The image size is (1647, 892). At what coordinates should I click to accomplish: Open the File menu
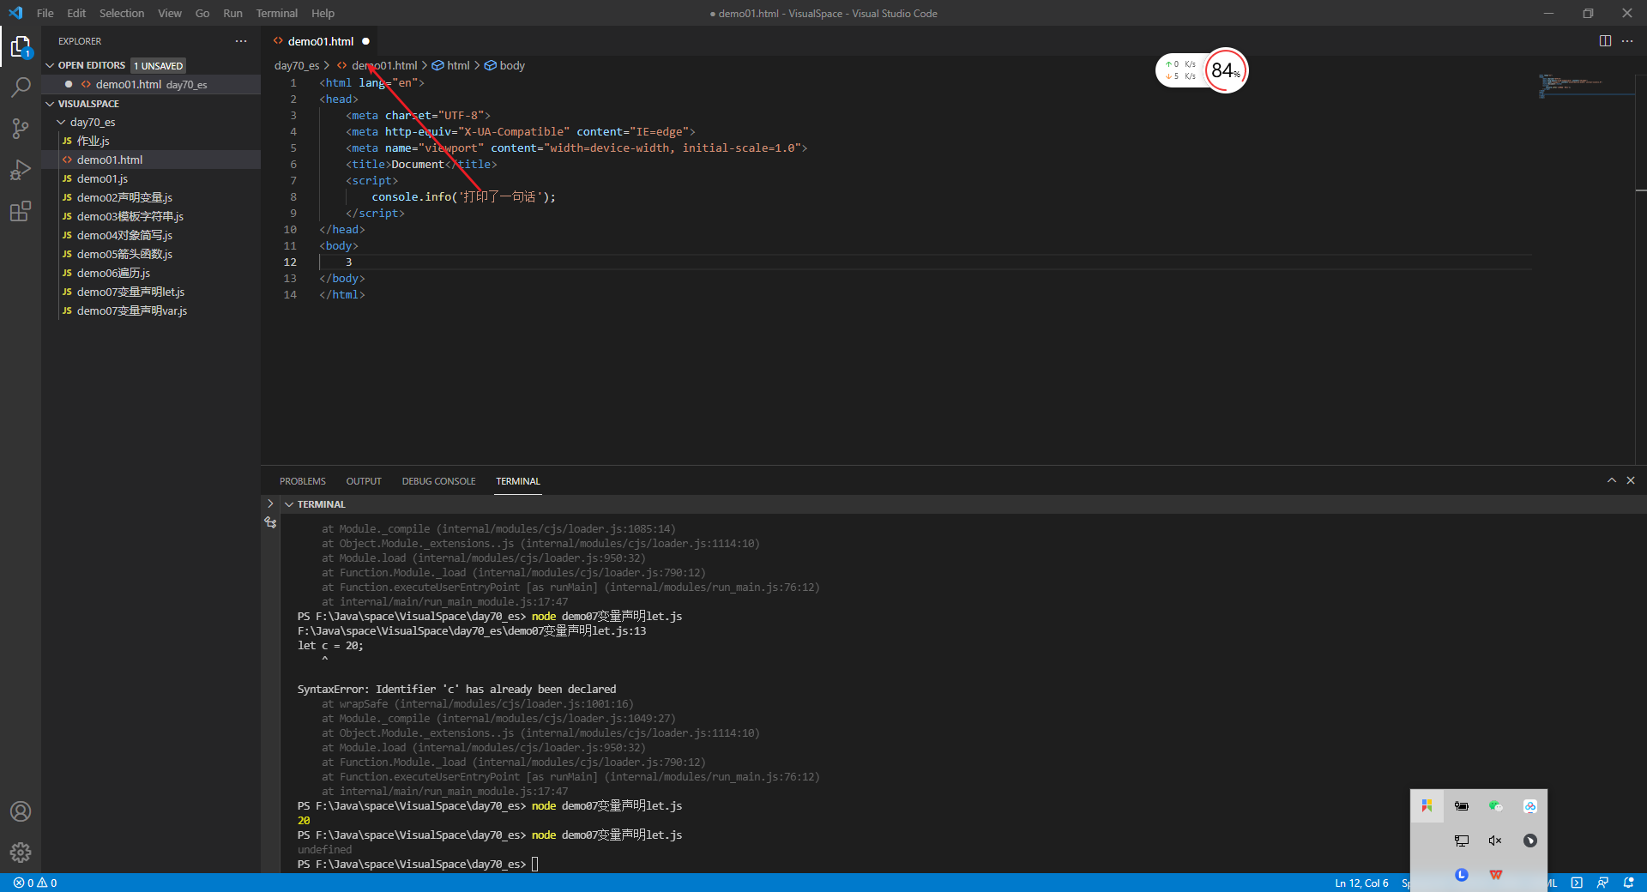pyautogui.click(x=45, y=13)
